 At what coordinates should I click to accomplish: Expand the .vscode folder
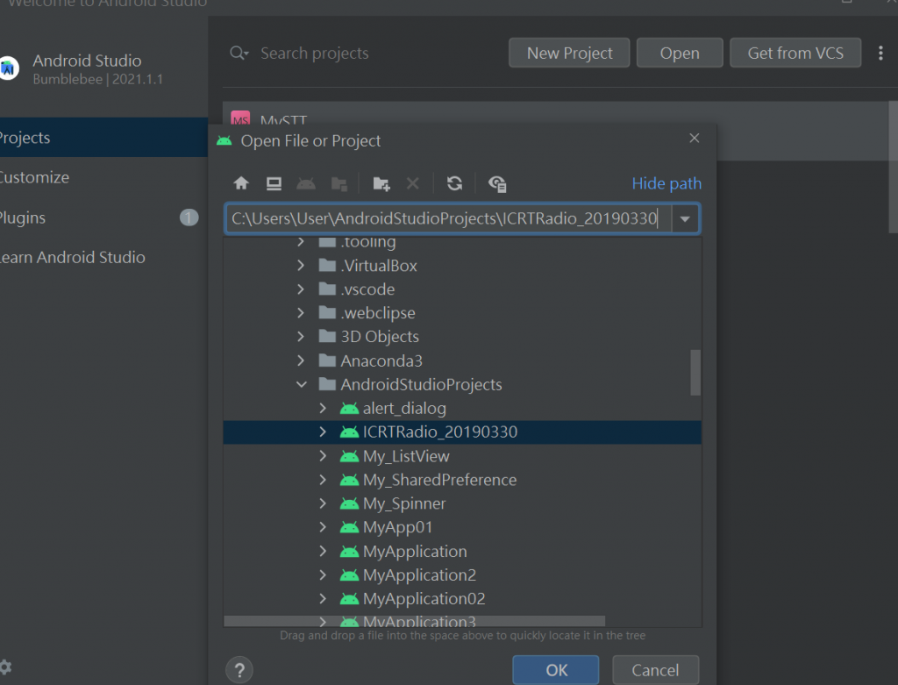click(x=302, y=289)
